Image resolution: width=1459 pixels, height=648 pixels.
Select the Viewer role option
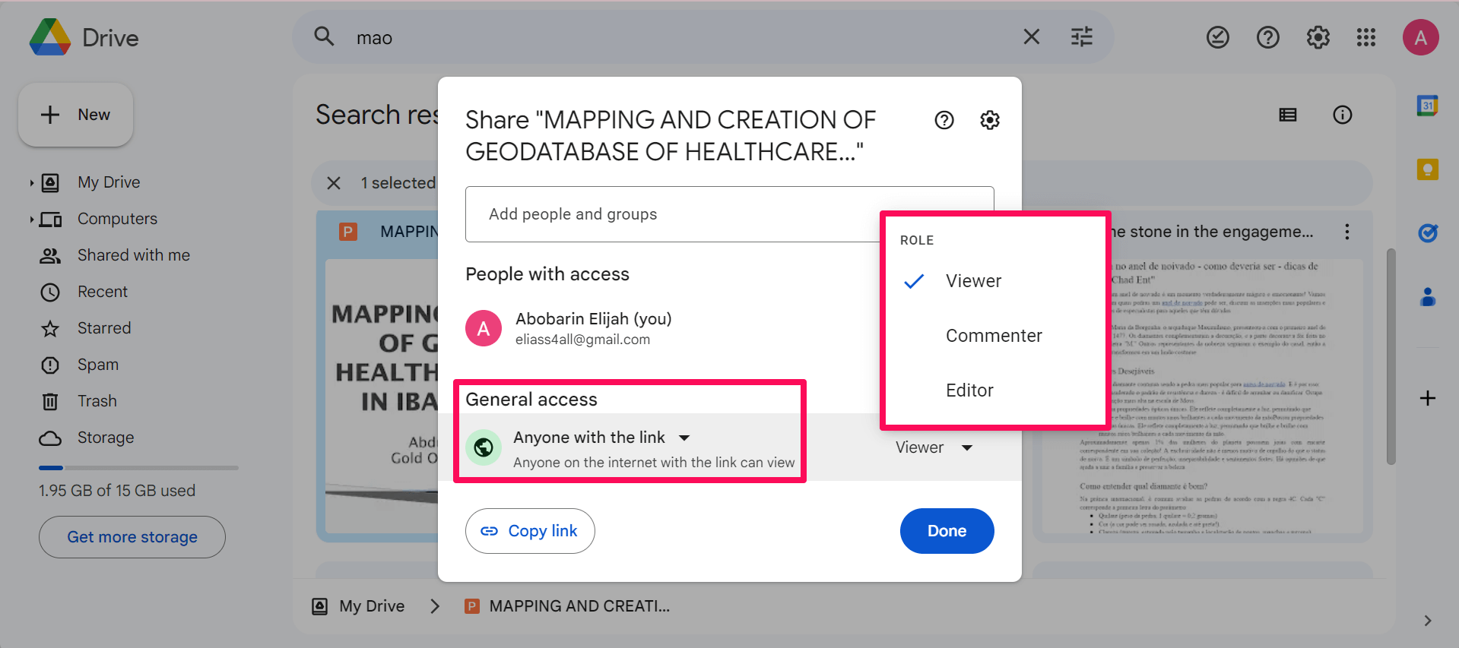click(973, 281)
